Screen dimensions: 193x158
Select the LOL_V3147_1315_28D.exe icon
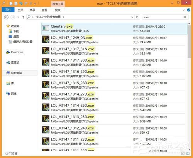coord(46,85)
